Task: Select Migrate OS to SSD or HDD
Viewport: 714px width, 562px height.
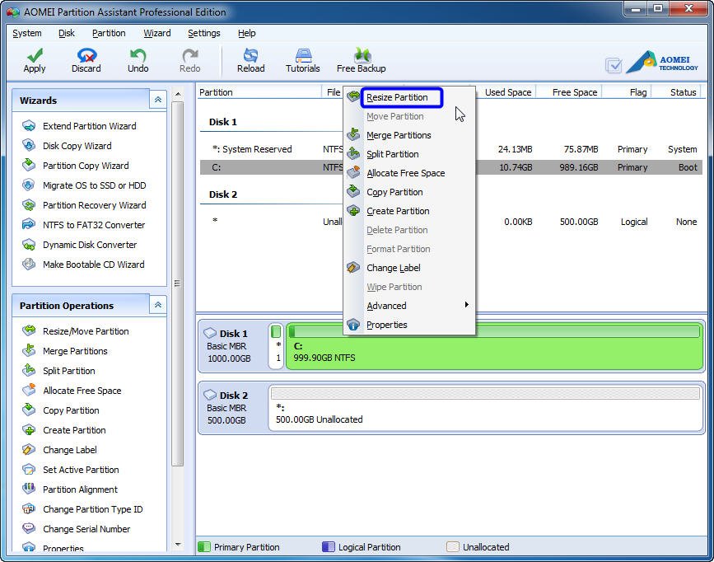Action: (x=94, y=185)
